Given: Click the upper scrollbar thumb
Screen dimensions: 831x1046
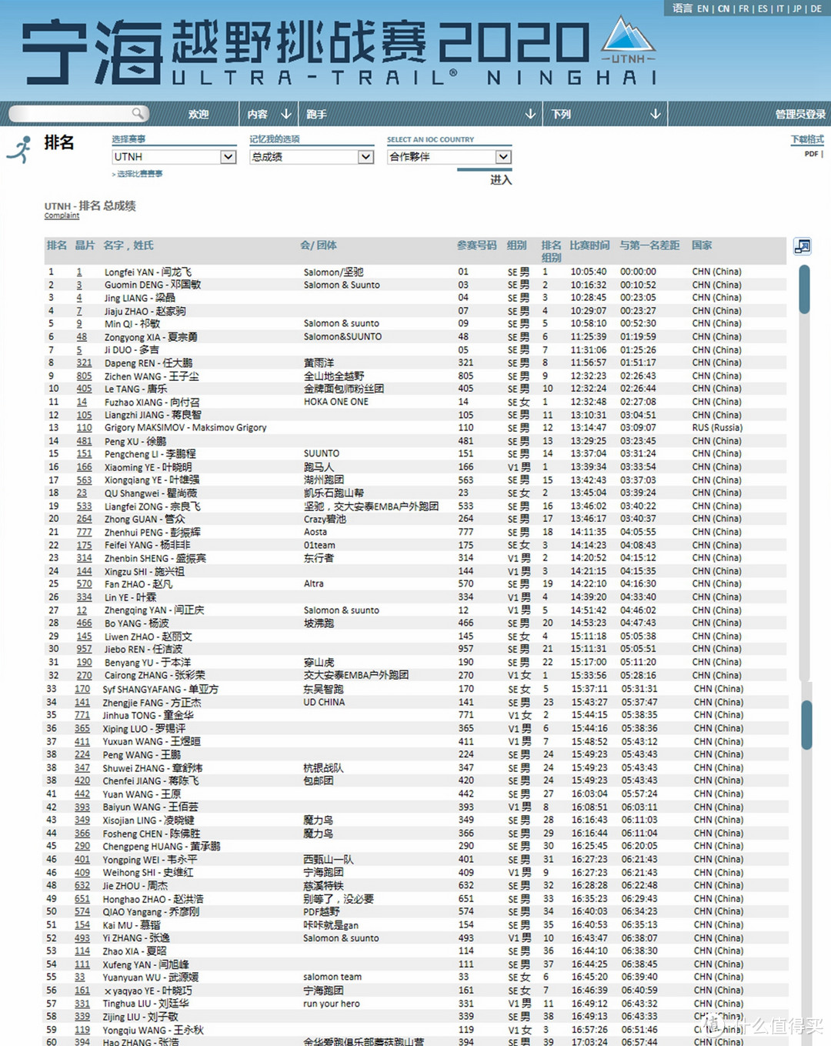Looking at the screenshot, I should (x=804, y=289).
